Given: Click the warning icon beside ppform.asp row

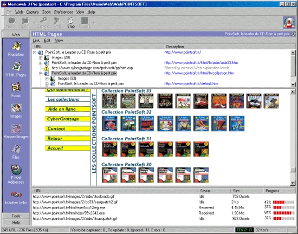Looking at the screenshot, I should [x=47, y=68].
